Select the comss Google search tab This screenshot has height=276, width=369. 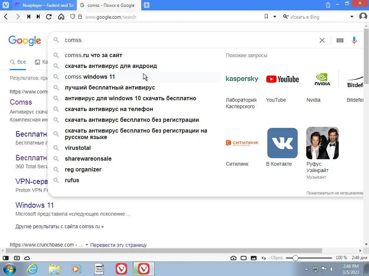[109, 5]
